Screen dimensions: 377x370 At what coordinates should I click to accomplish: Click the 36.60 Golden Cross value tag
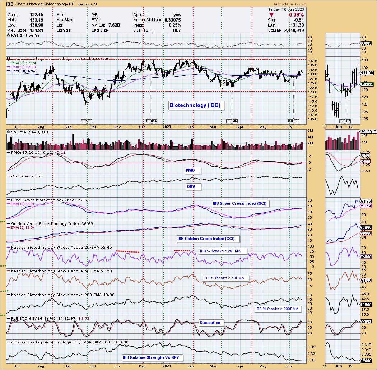[x=366, y=227]
